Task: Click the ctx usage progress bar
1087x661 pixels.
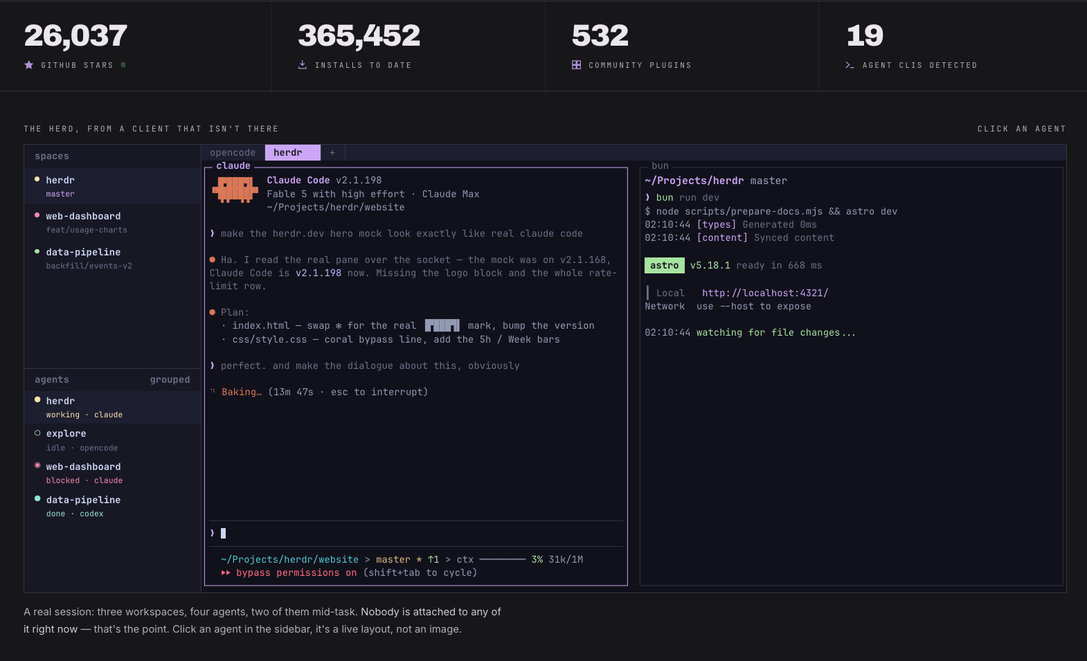Action: (503, 559)
